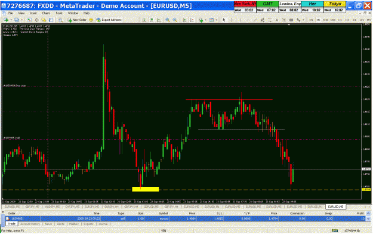Toggle the Data Window icon
The width and height of the screenshot is (373, 234).
tap(36, 20)
